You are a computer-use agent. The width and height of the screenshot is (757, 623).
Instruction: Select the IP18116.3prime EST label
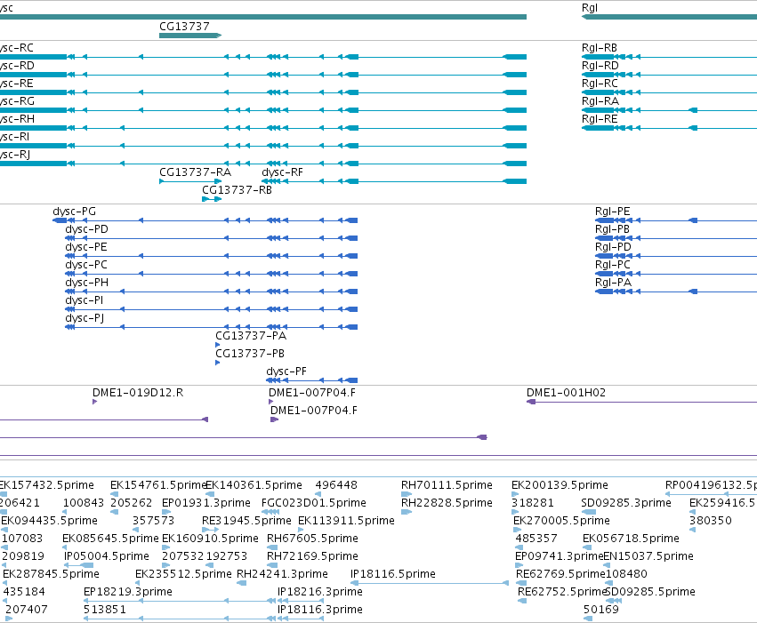[x=320, y=610]
